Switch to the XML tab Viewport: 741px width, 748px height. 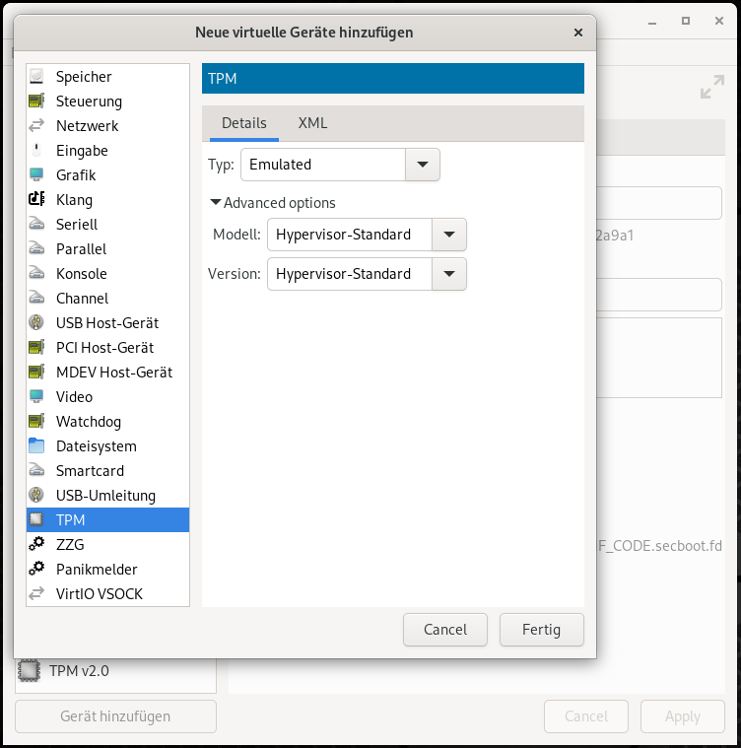click(x=312, y=123)
